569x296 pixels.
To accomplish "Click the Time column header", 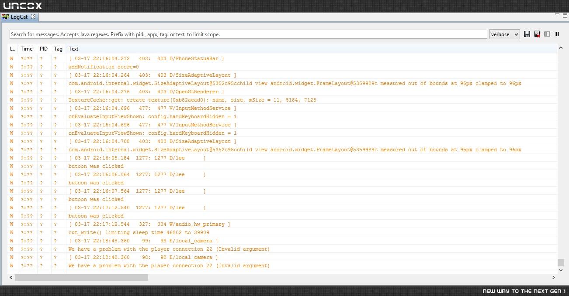I will (x=27, y=49).
